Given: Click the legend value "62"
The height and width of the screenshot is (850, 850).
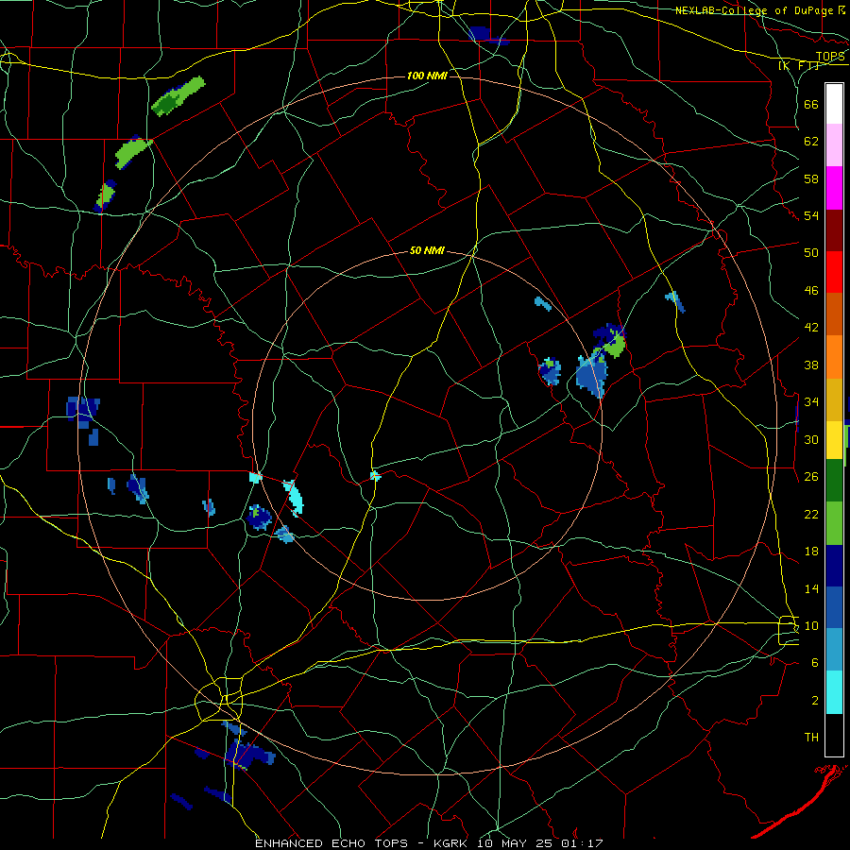Looking at the screenshot, I should pyautogui.click(x=811, y=142).
